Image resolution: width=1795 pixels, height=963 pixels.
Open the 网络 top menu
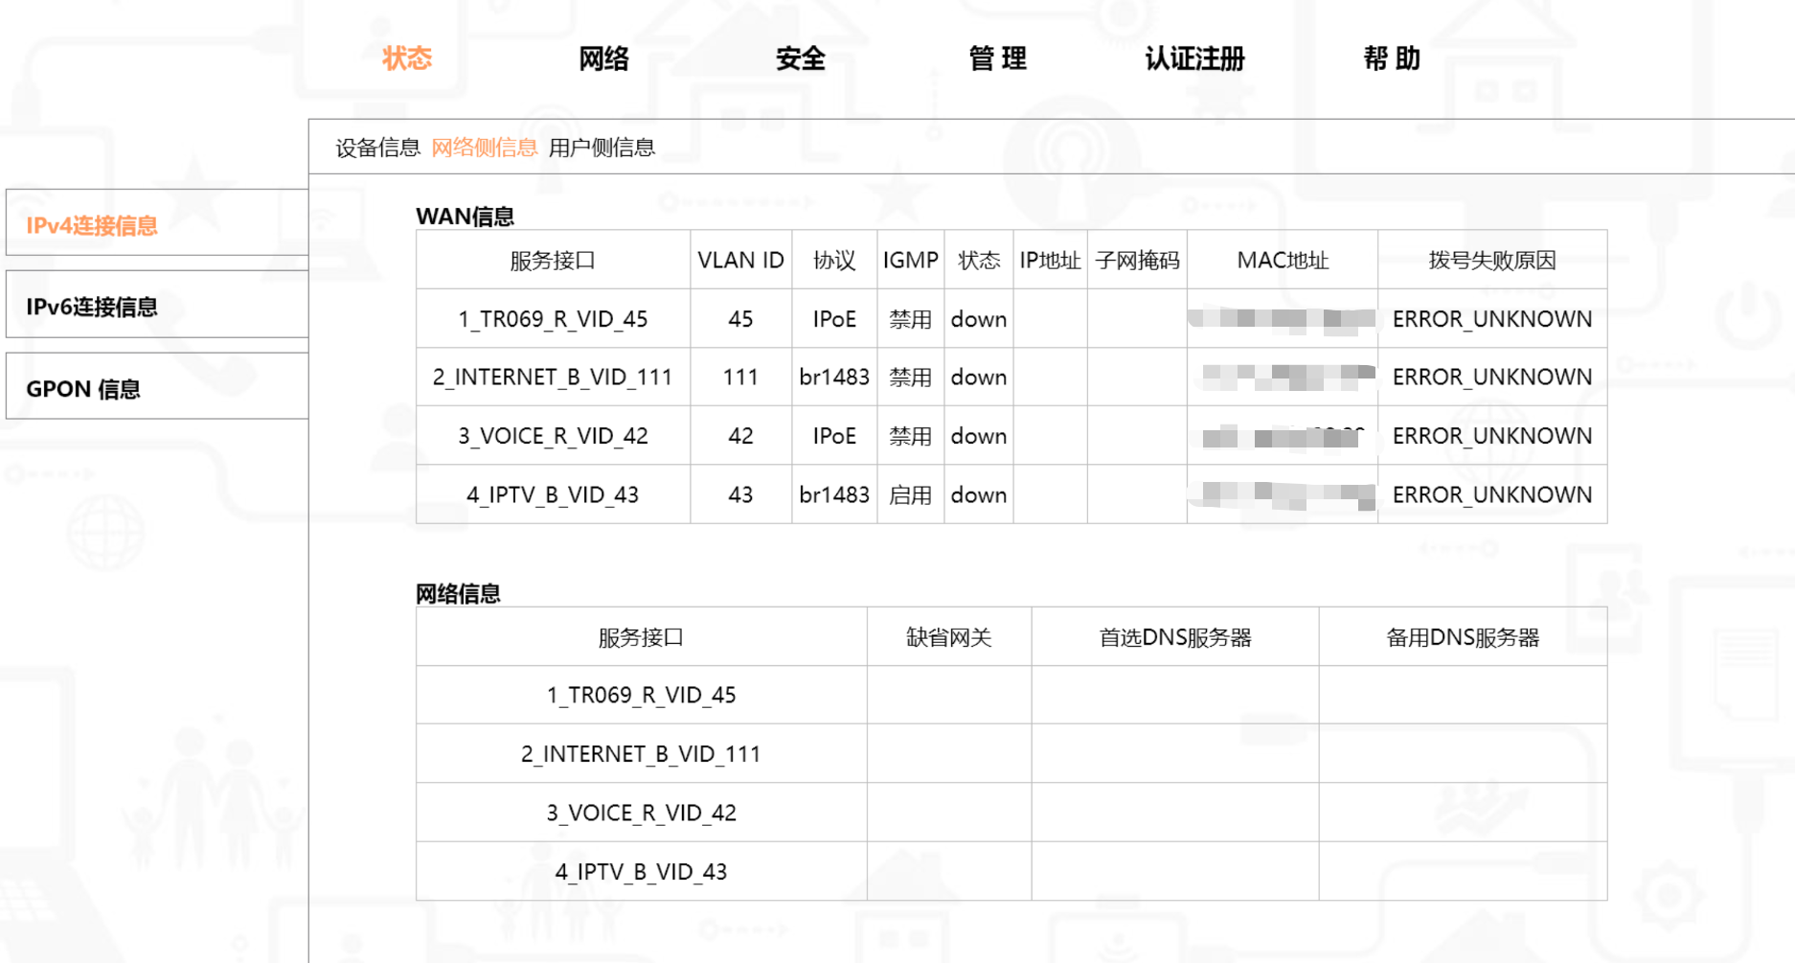[x=604, y=58]
